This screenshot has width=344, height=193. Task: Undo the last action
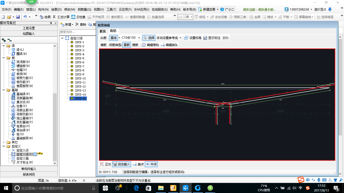(x=25, y=17)
